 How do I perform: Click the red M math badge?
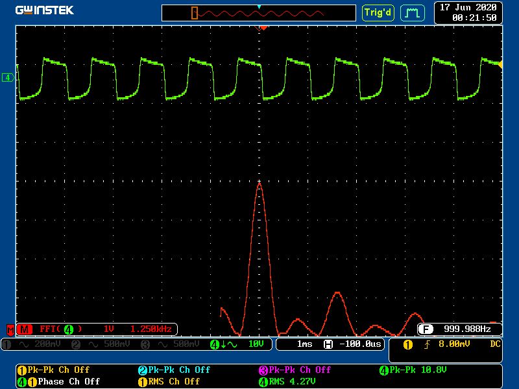(25, 329)
